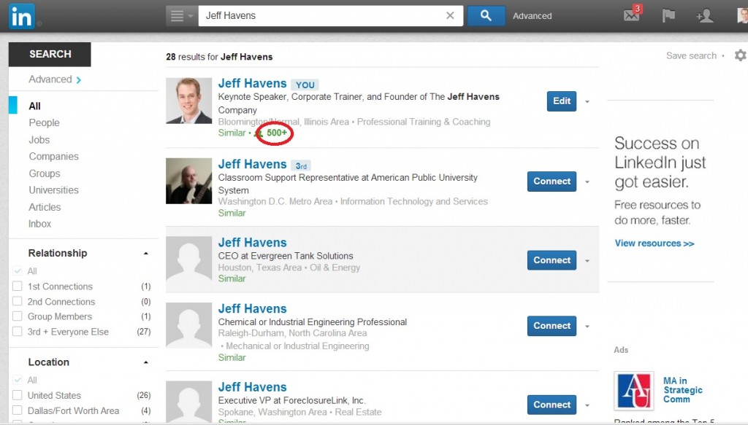Screen dimensions: 748x425
Task: Connect with the Evergreen Tank Solutions CEO
Action: point(552,260)
